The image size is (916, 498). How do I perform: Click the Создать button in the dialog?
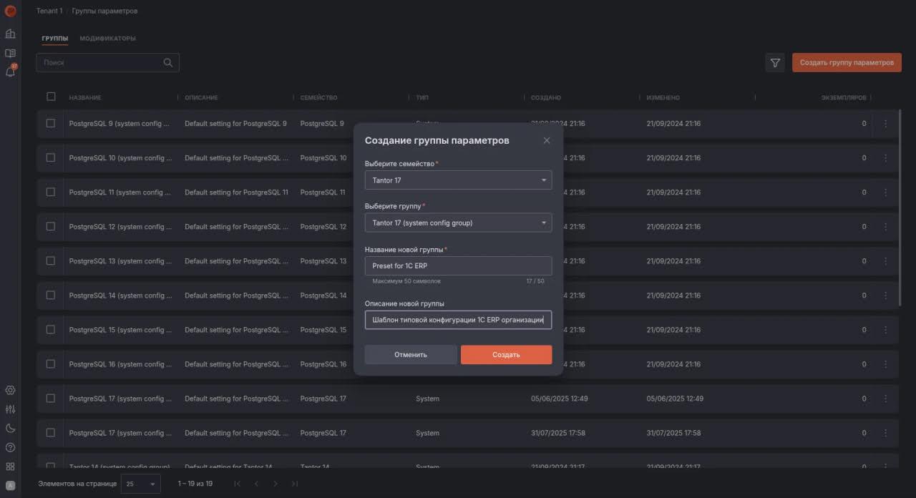pyautogui.click(x=506, y=354)
